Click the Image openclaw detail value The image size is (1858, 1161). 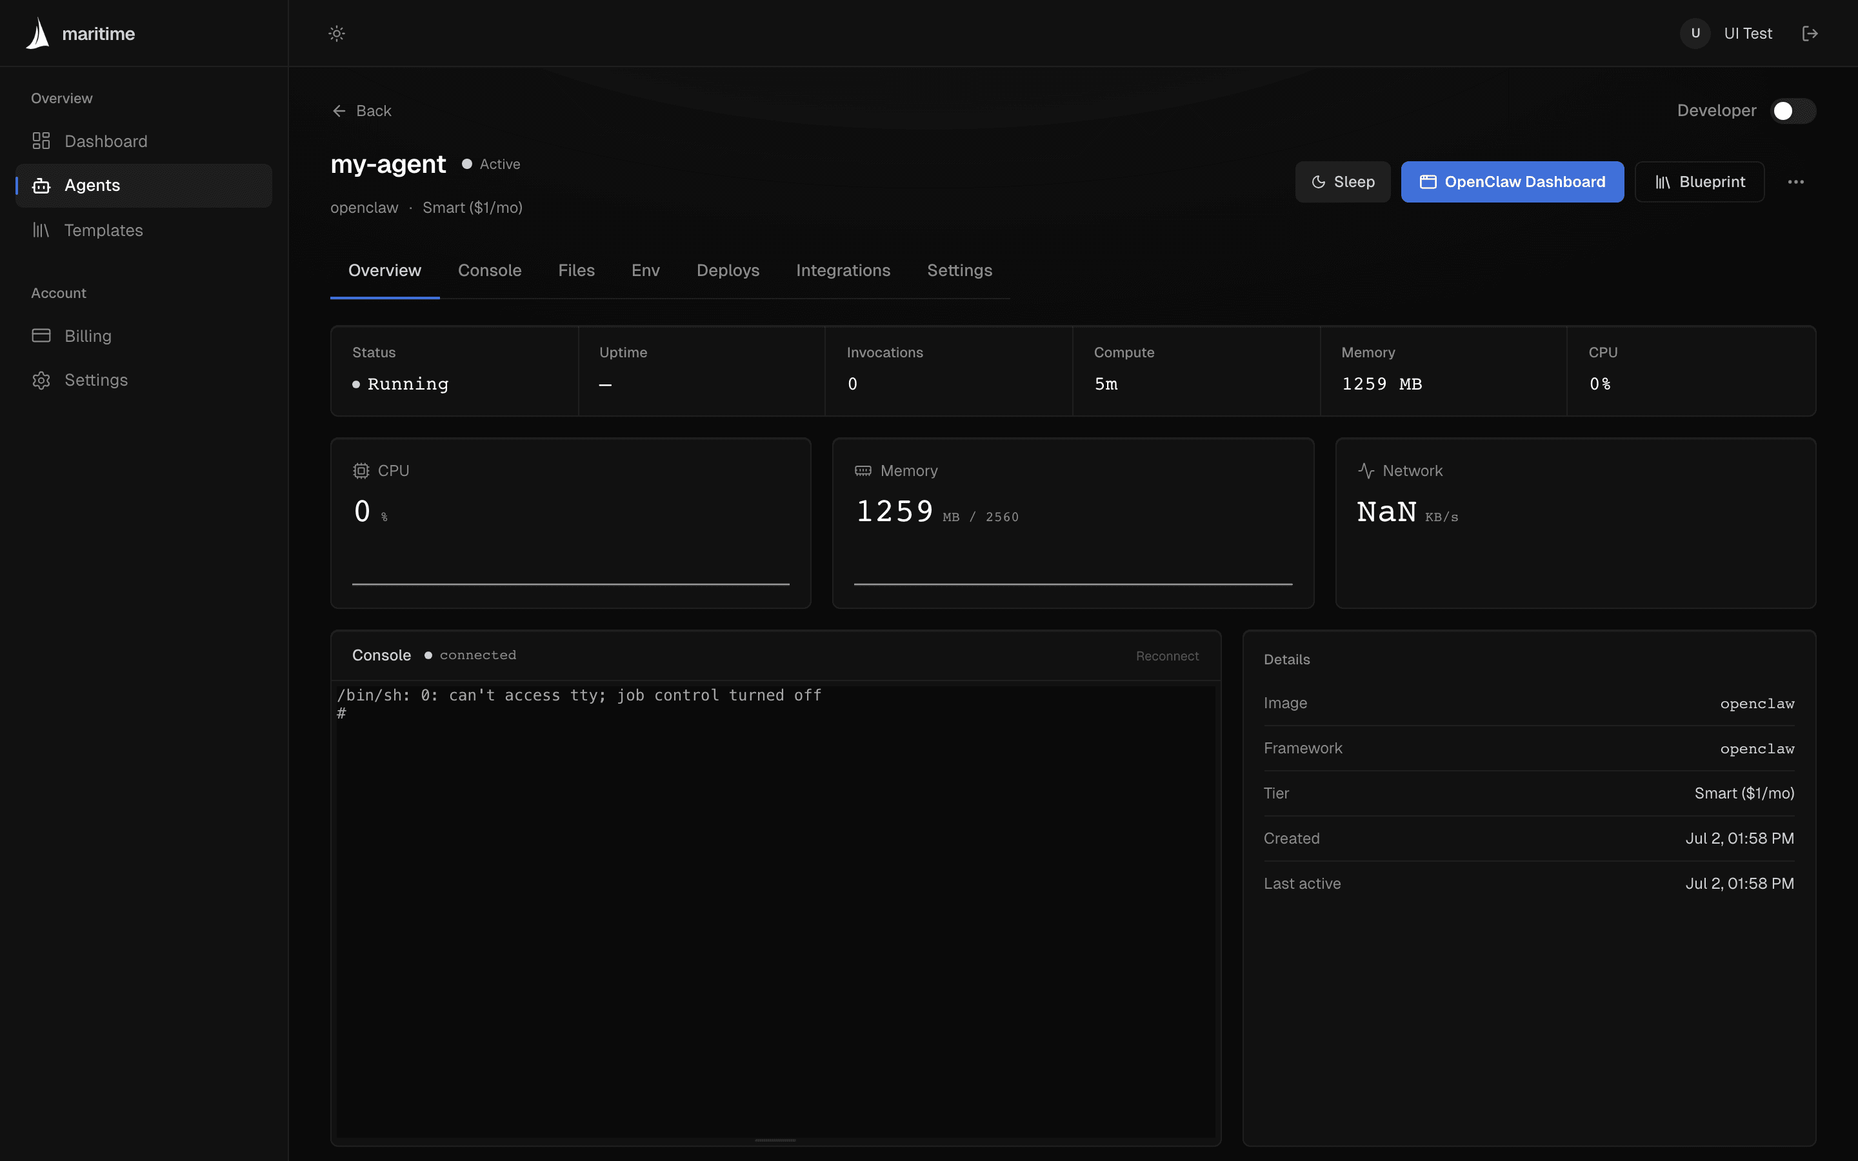coord(1757,703)
